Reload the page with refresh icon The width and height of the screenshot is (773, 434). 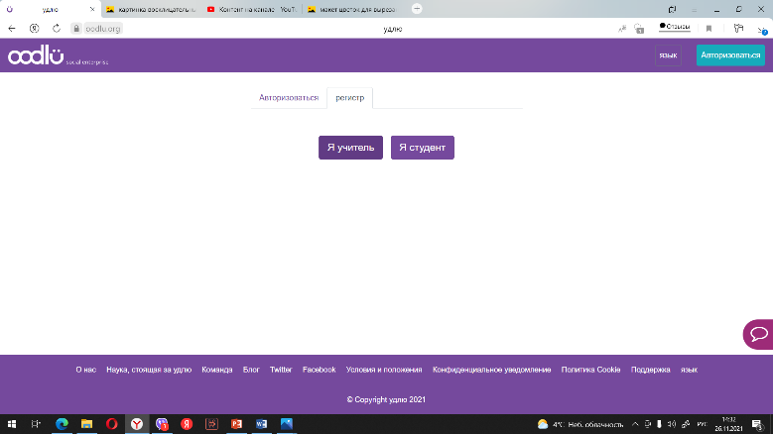[56, 29]
